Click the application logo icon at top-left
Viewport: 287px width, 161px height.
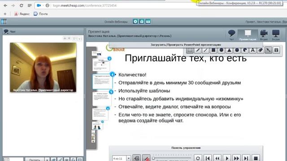(4, 21)
